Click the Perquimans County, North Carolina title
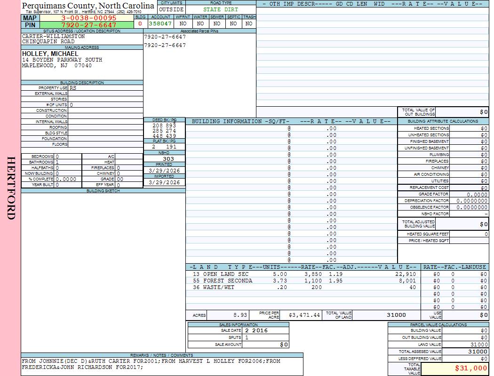Image resolution: width=494 pixels, height=376 pixels. tap(88, 6)
